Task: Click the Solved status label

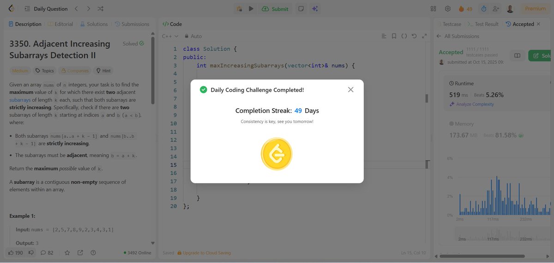Action: click(133, 44)
